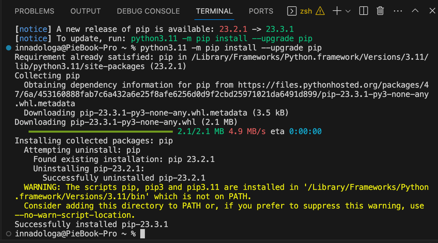The width and height of the screenshot is (438, 243).
Task: Open terminal views via the ellipsis icon
Action: pyautogui.click(x=398, y=11)
